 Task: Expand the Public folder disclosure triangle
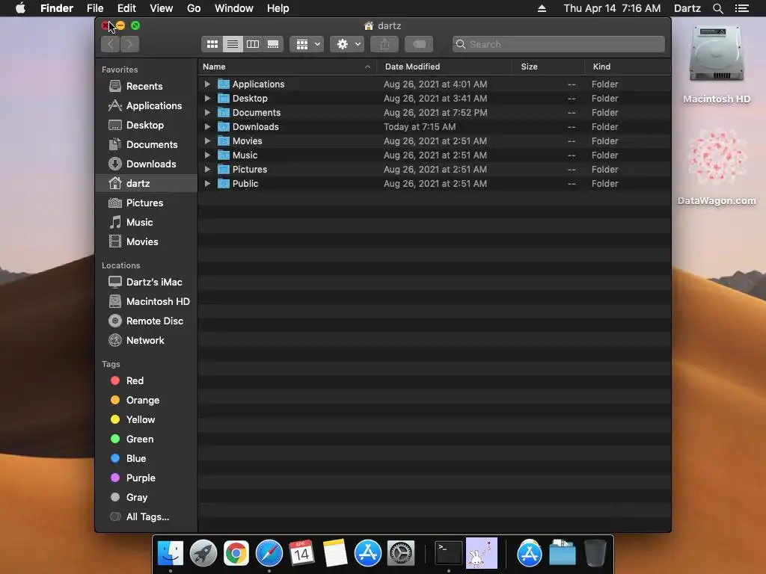point(207,184)
